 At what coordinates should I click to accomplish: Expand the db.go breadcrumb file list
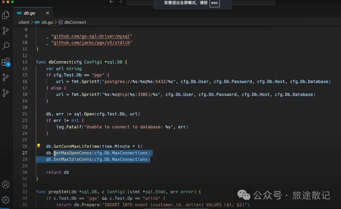point(47,22)
